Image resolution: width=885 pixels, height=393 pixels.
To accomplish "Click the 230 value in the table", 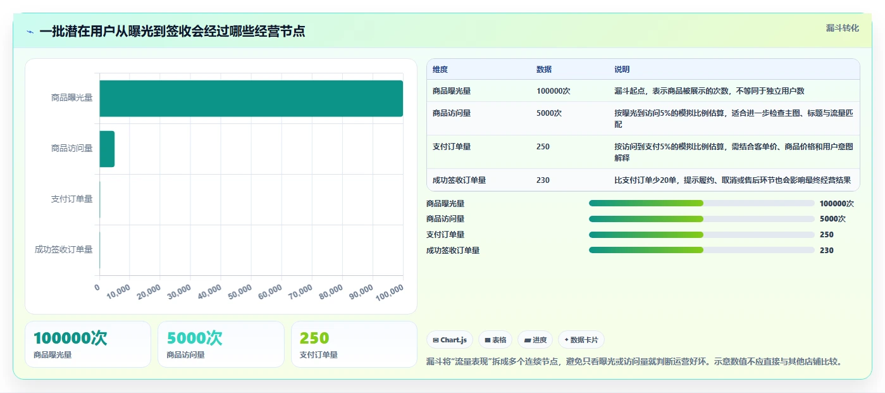I will 543,180.
